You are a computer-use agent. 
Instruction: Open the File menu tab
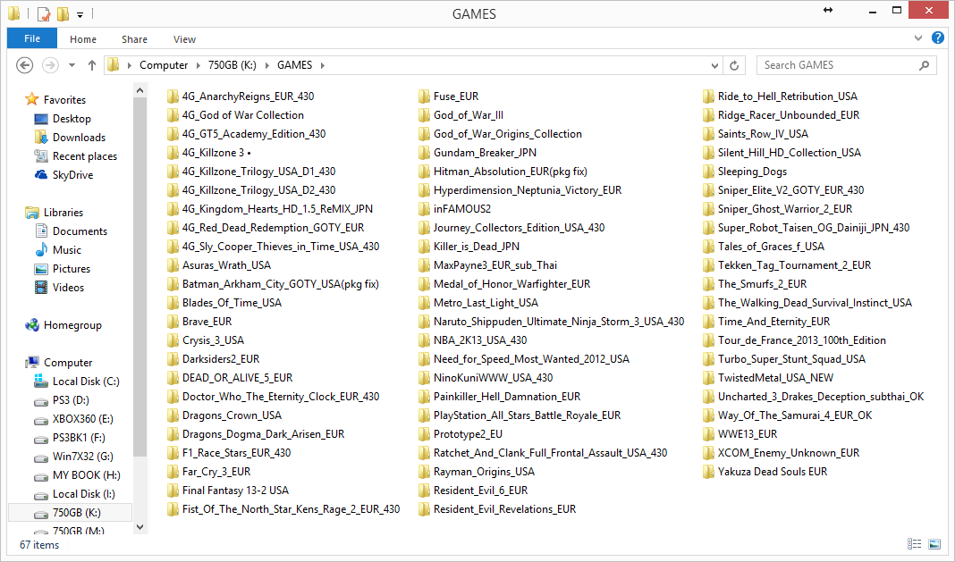point(32,38)
